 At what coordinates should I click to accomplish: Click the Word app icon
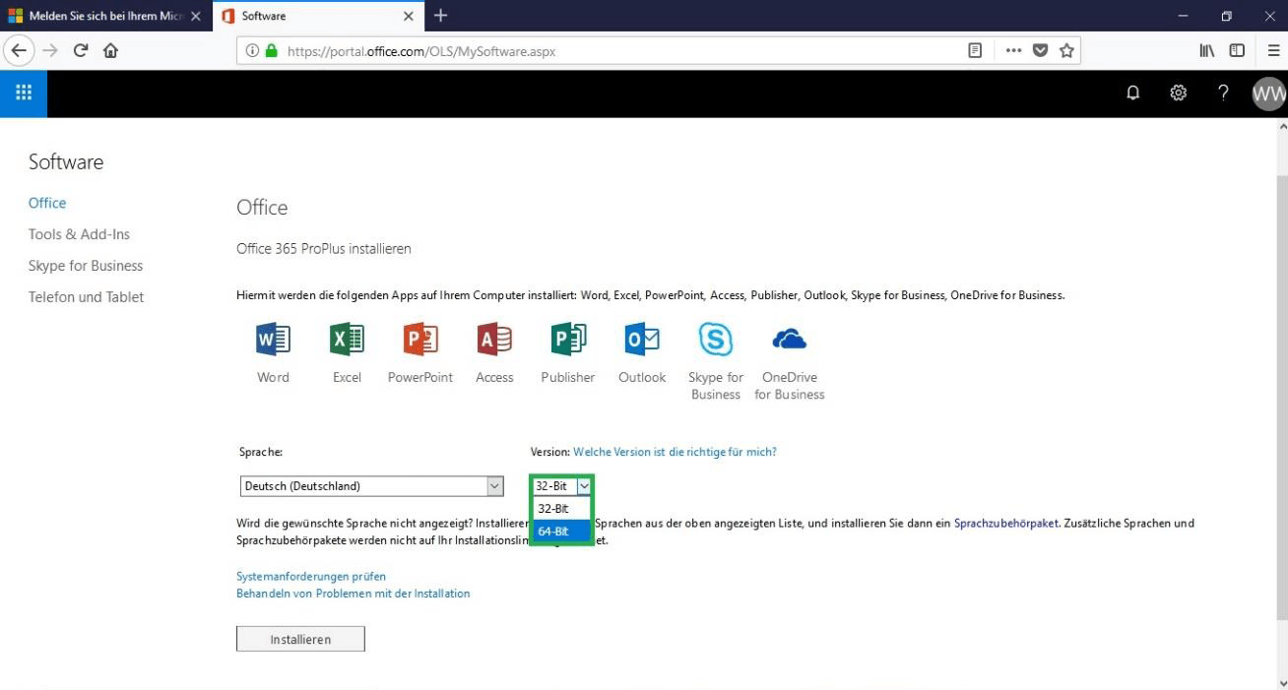(273, 340)
